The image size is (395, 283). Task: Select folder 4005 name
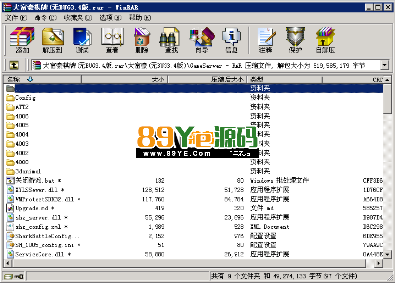[x=22, y=125]
